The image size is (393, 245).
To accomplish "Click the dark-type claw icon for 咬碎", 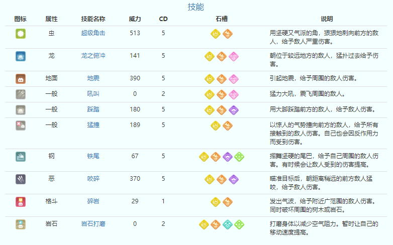I will pos(21,179).
